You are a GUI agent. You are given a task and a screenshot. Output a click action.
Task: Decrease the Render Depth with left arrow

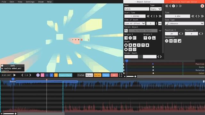click(158, 57)
